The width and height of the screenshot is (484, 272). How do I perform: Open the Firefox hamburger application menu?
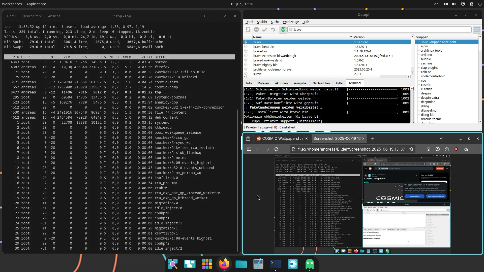476,149
